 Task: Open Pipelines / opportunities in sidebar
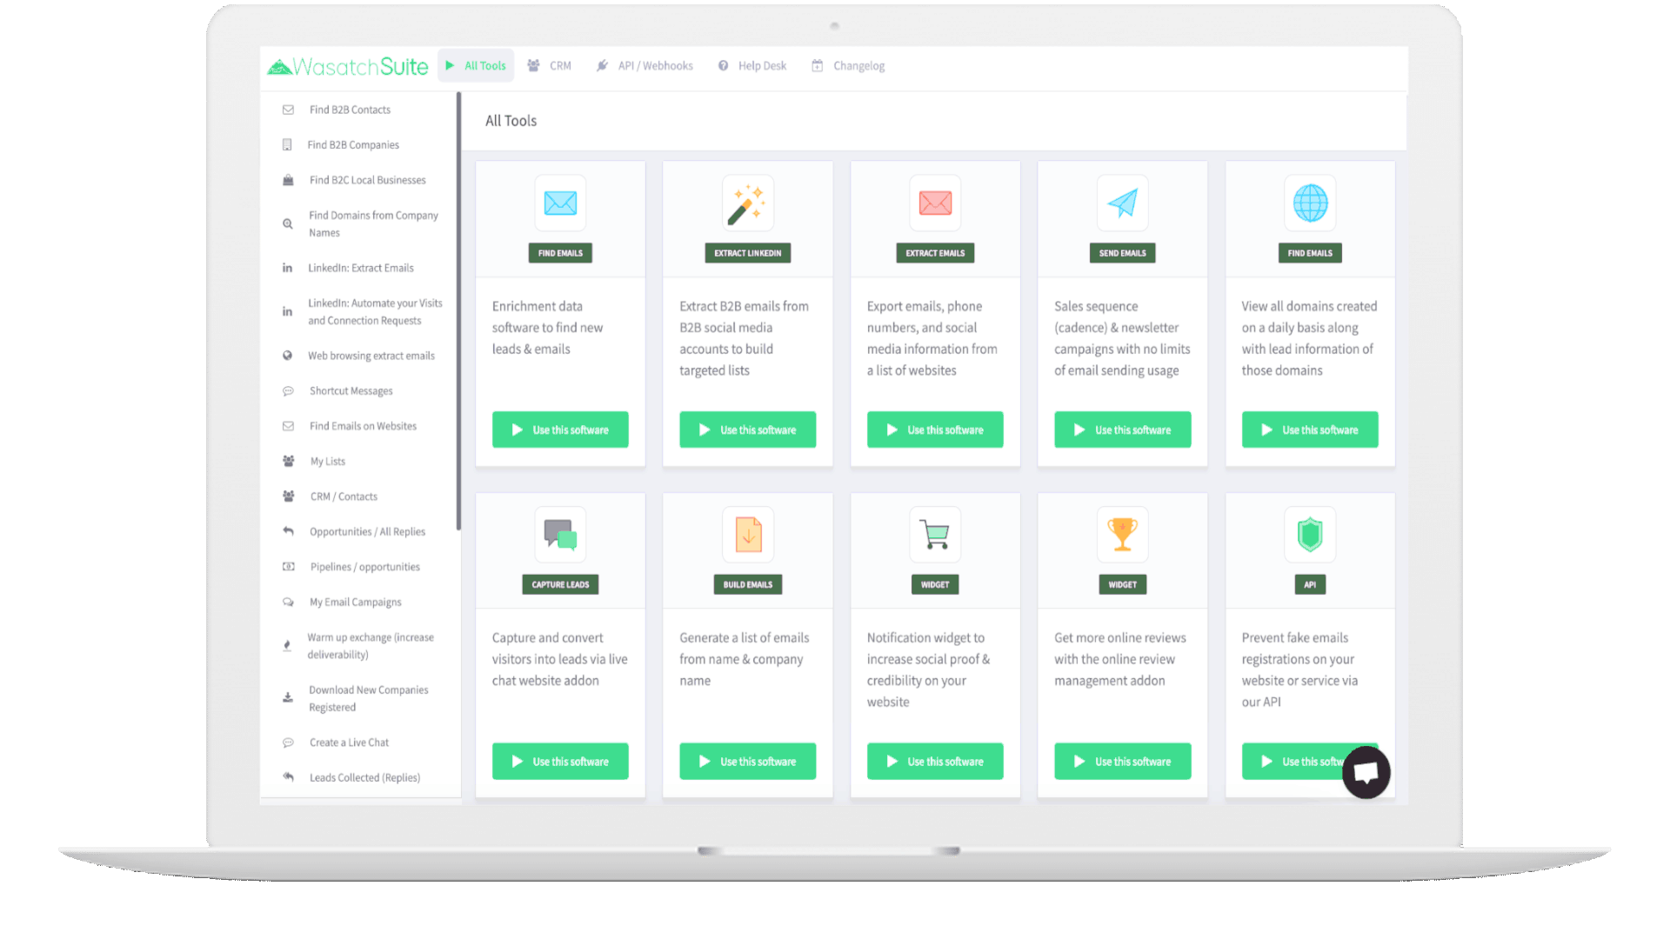coord(365,567)
